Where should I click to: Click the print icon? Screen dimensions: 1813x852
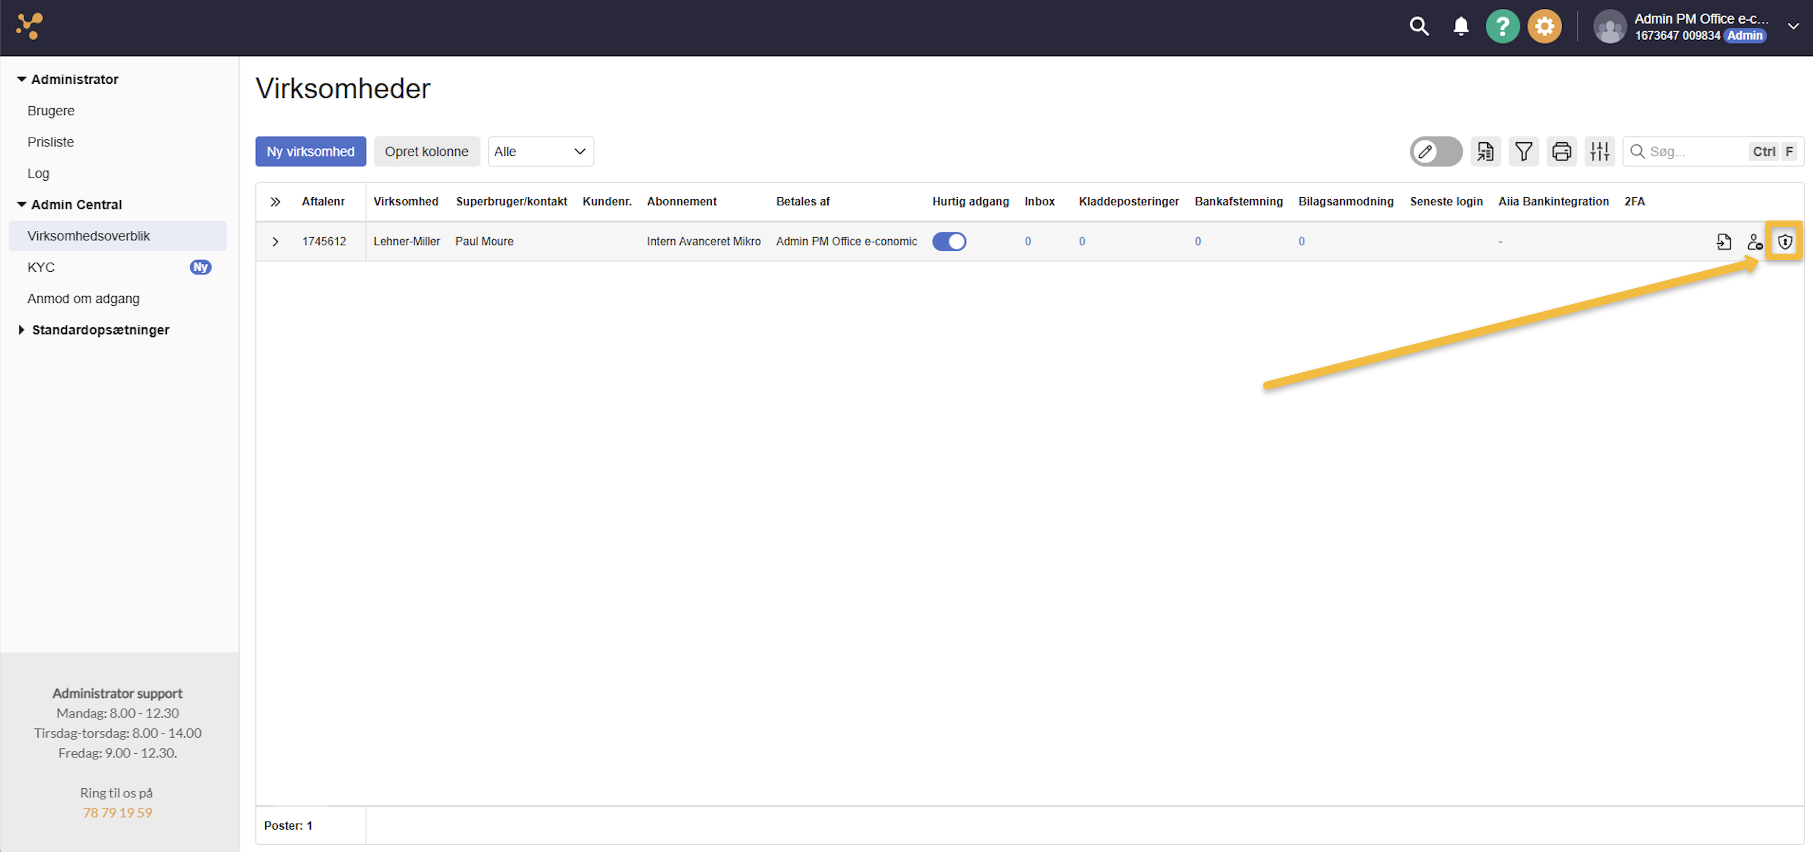pyautogui.click(x=1561, y=151)
